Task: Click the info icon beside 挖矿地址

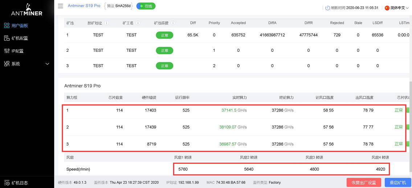Action: 107,23
